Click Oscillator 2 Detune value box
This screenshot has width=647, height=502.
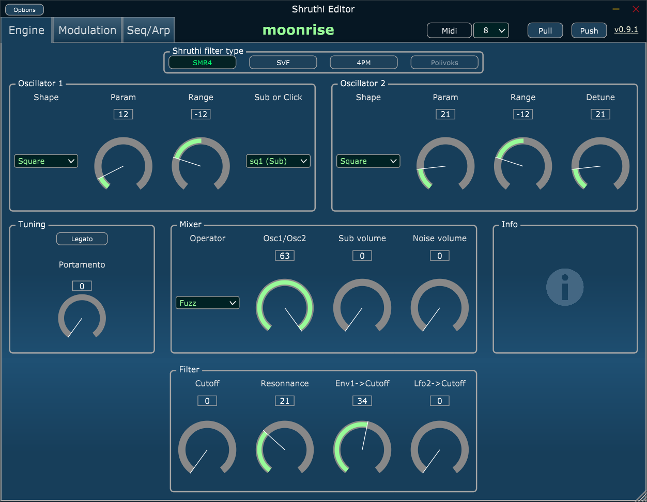pos(600,114)
